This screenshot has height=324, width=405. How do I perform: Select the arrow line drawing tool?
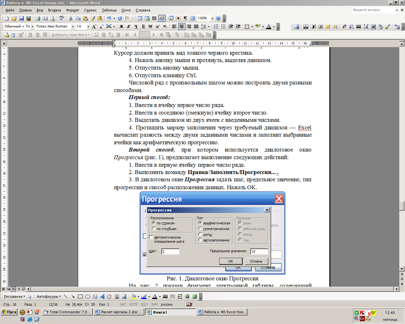coord(73,296)
